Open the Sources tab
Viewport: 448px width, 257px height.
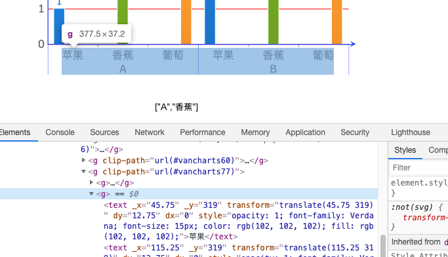(104, 132)
